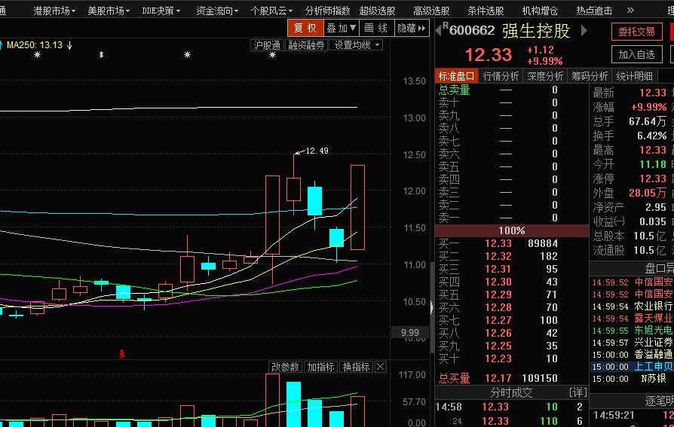Click the first star event marker on chart
The height and width of the screenshot is (427, 674).
click(38, 54)
